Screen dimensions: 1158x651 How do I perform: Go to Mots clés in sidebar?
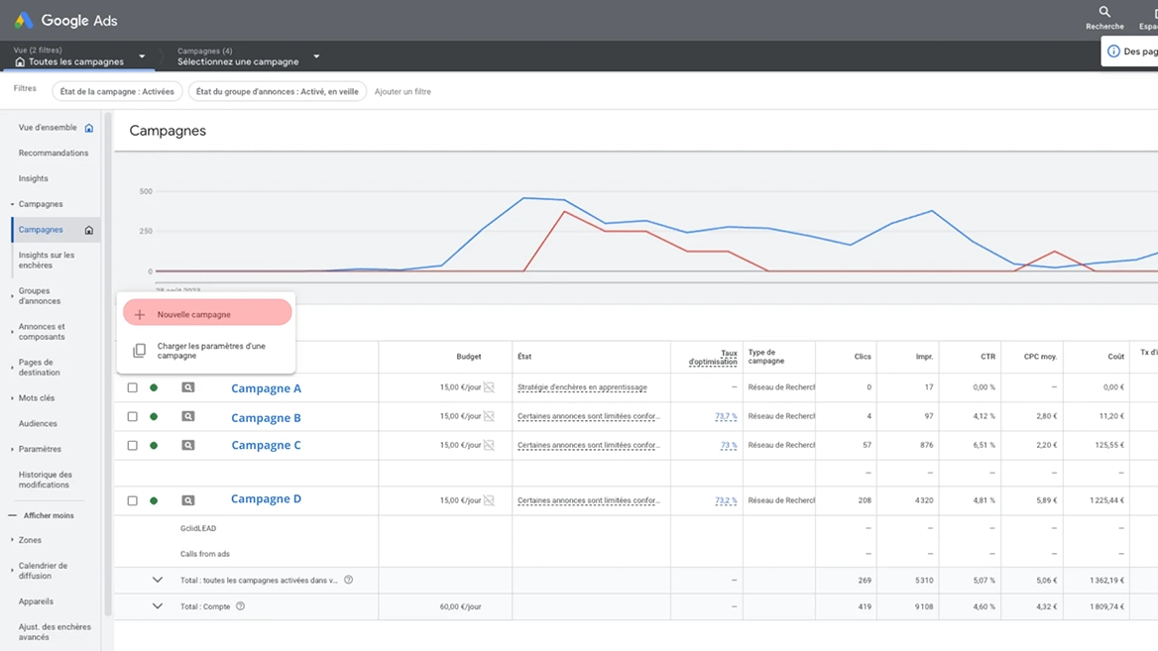(37, 398)
